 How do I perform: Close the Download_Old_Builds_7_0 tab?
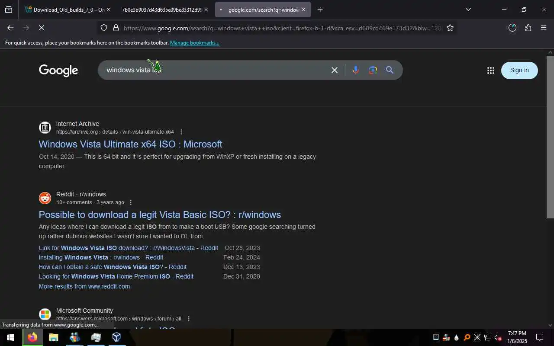(108, 10)
